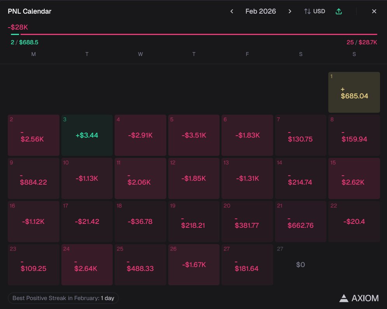Screen dimensions: 387x309
Task: Open day 11 cell showing -$2.06K
Action: click(x=140, y=178)
